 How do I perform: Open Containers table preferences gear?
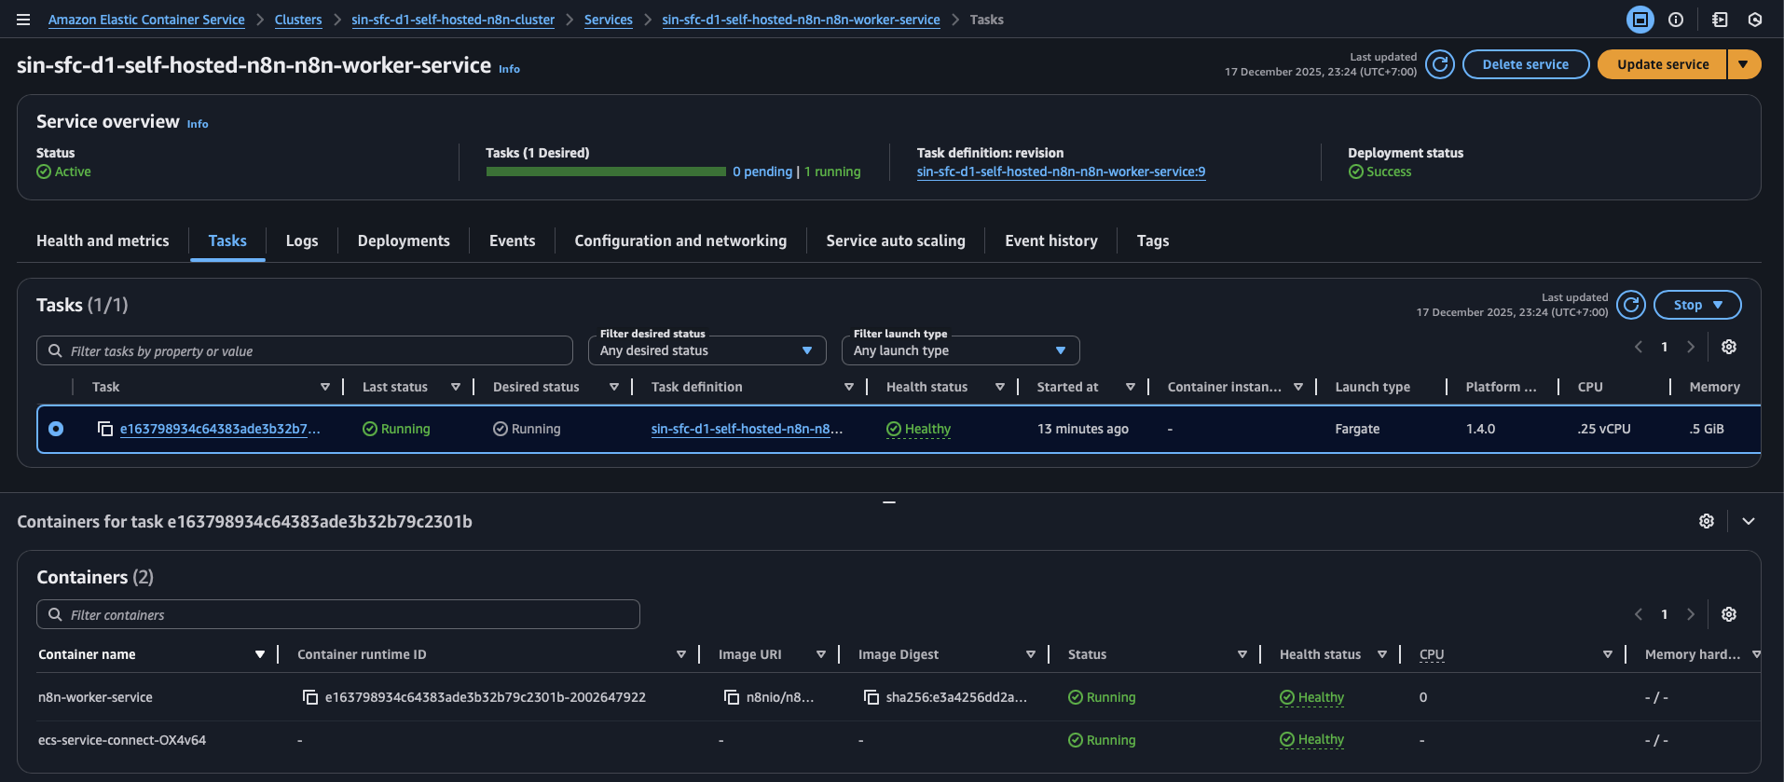pyautogui.click(x=1729, y=614)
